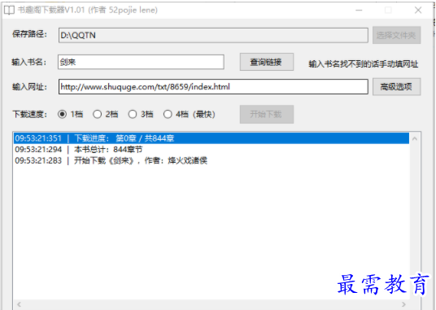Click the 保存路径 field showing D:\QQTN
This screenshot has width=436, height=310.
[213, 35]
